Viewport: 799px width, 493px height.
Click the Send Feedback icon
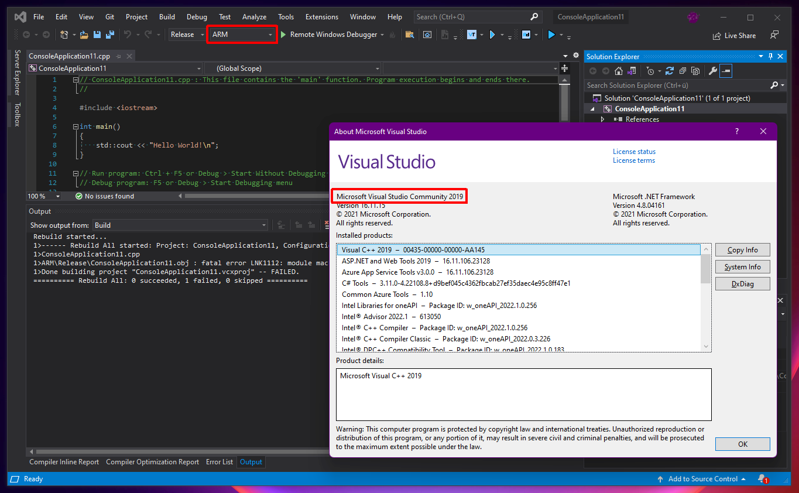pos(775,35)
